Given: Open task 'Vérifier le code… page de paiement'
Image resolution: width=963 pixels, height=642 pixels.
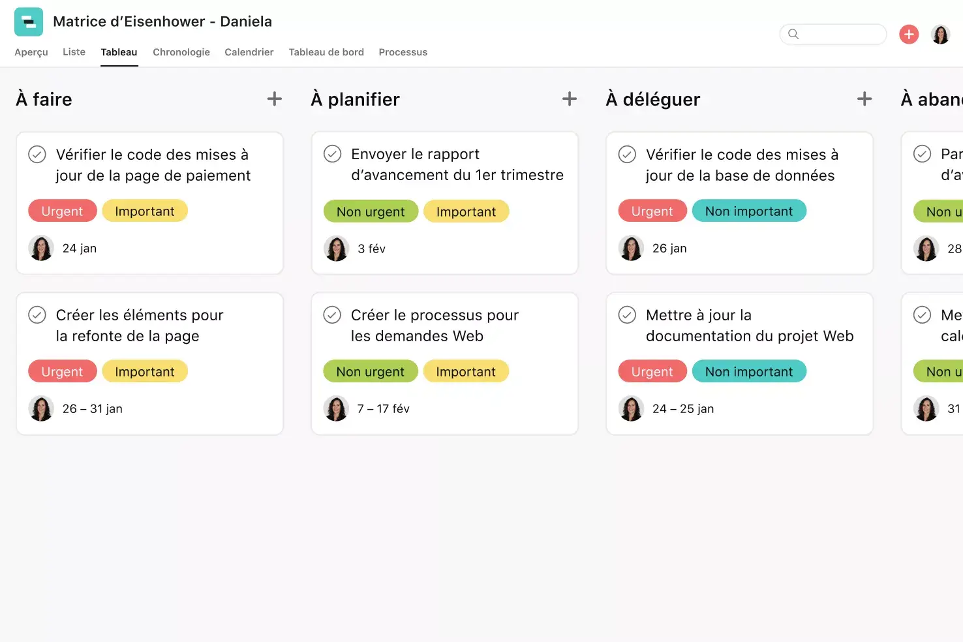Looking at the screenshot, I should coord(153,165).
